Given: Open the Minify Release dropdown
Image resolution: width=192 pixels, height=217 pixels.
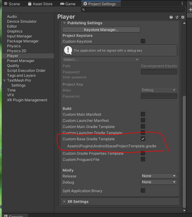Looking at the screenshot, I should [x=159, y=176].
